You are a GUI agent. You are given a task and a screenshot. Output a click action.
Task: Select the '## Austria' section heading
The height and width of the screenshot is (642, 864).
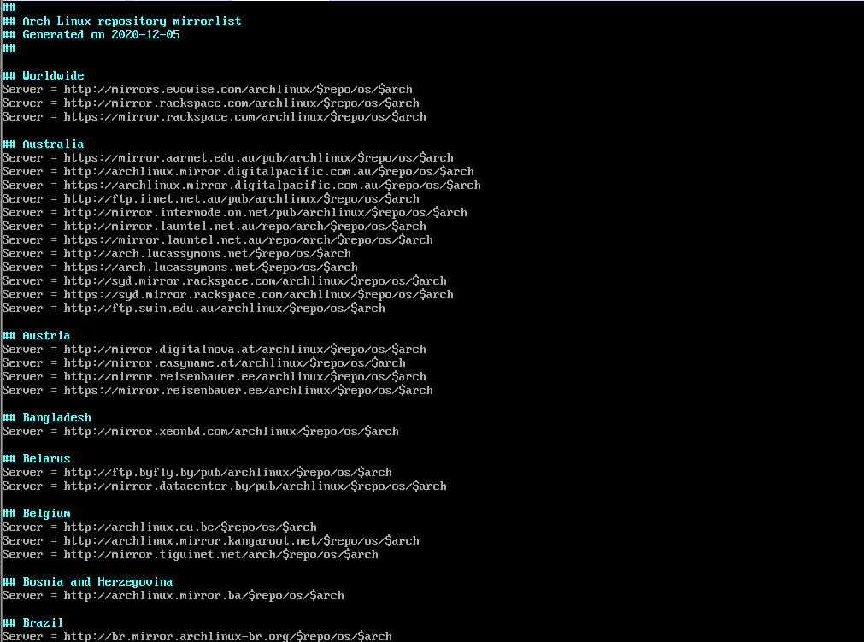point(36,336)
